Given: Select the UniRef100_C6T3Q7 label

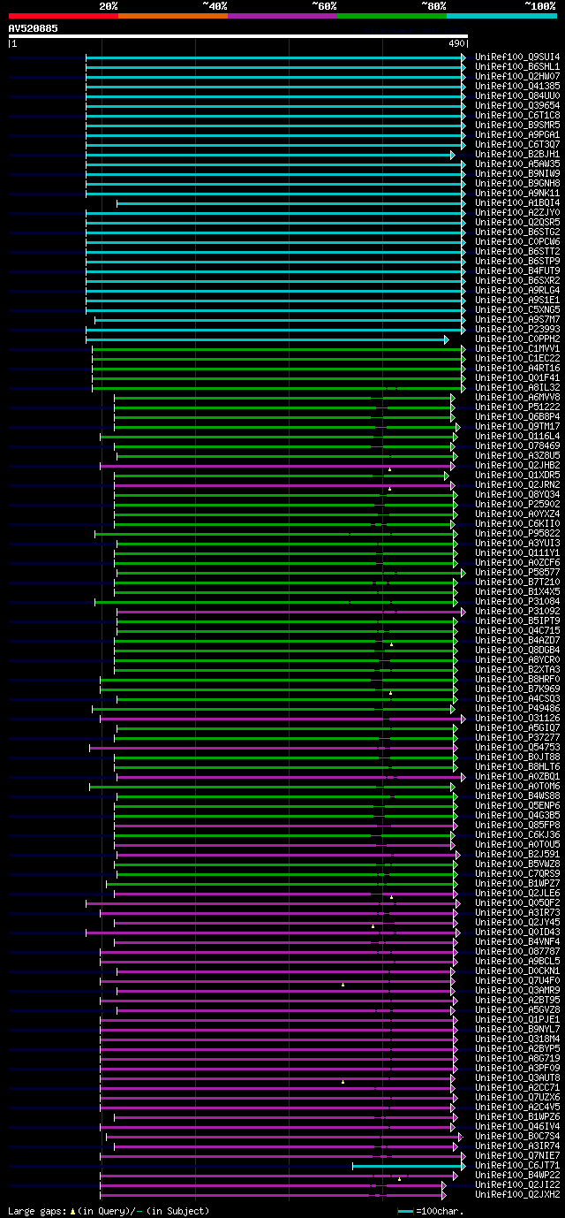Looking at the screenshot, I should (517, 144).
